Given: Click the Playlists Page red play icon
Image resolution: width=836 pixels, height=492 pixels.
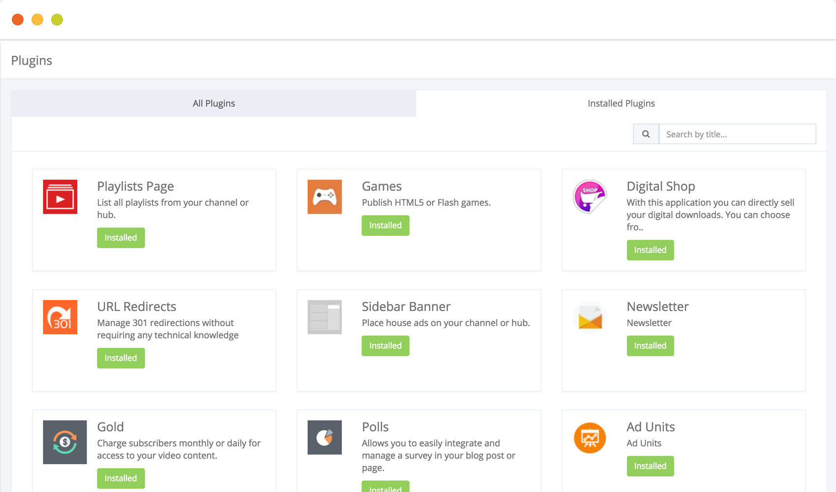Looking at the screenshot, I should [x=60, y=197].
